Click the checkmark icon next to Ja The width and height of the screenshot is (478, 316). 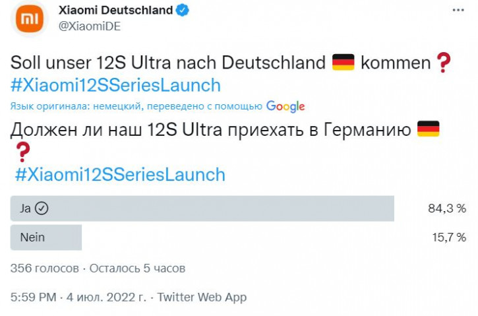tap(42, 208)
